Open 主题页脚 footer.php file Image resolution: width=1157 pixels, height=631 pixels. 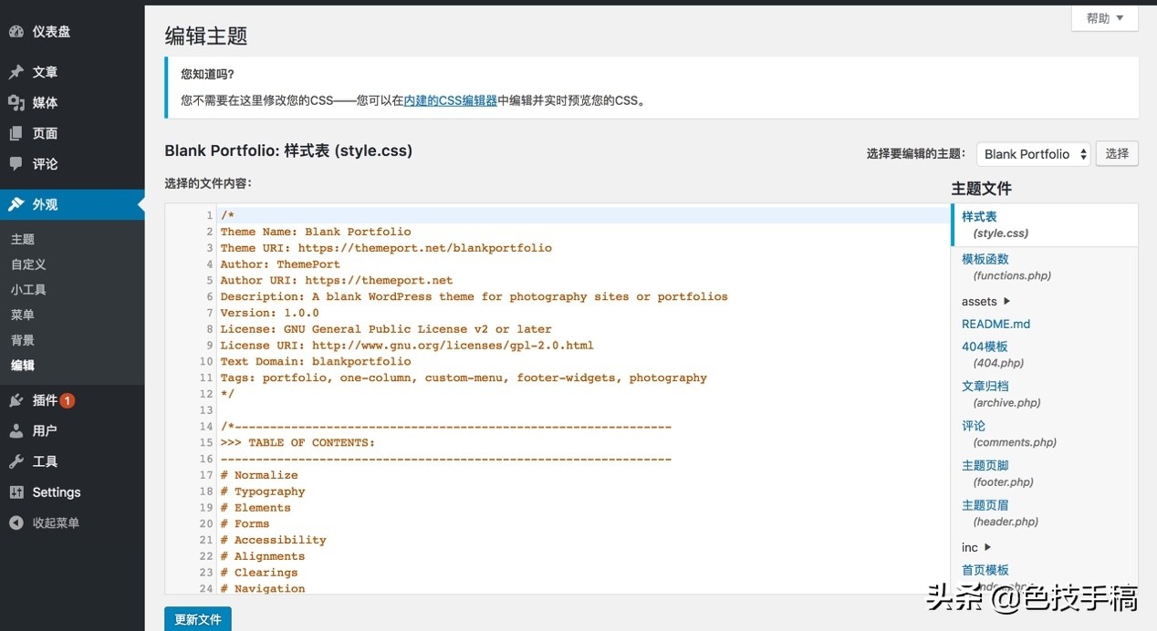(x=997, y=473)
